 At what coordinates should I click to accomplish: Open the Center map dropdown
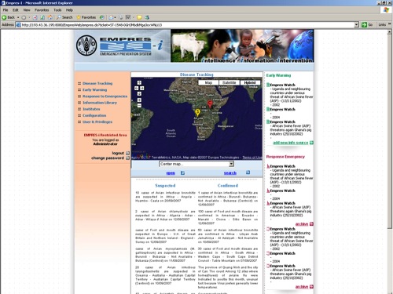[196, 164]
